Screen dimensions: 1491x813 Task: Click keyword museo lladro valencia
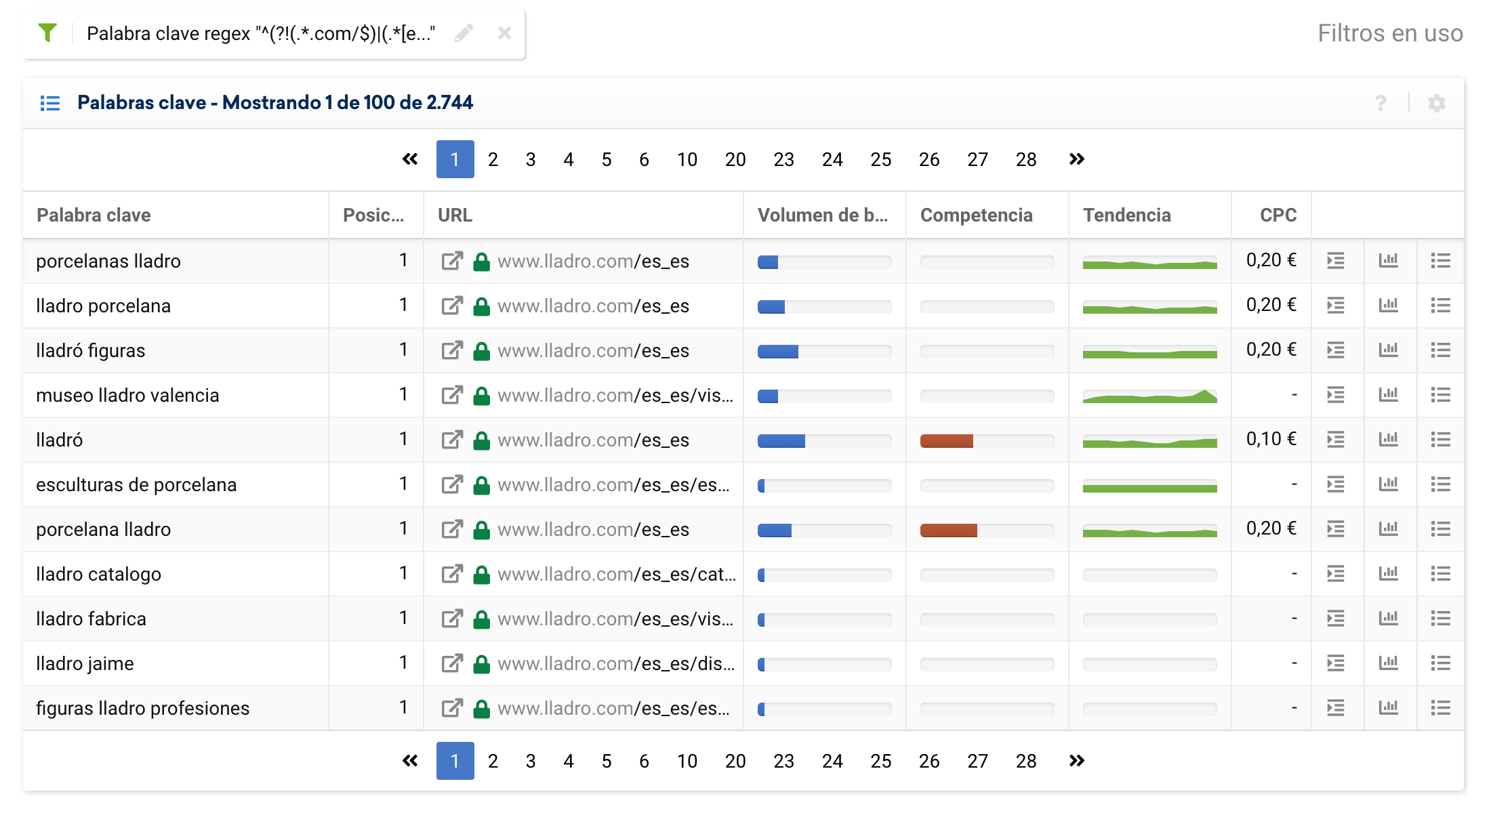pyautogui.click(x=127, y=395)
